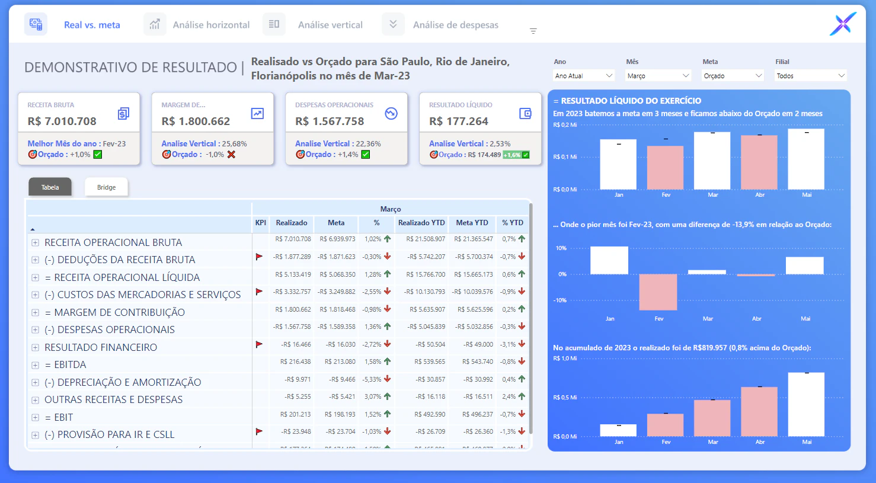This screenshot has height=483, width=876.
Task: Click the Resultado Líquido card icon
Action: pos(525,113)
